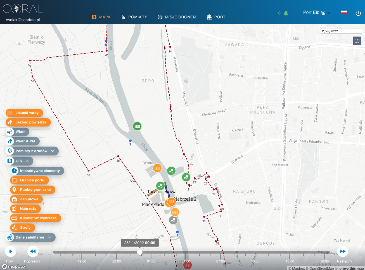Click the Poprzedni rewind button
365x270 pixels.
pos(33,251)
